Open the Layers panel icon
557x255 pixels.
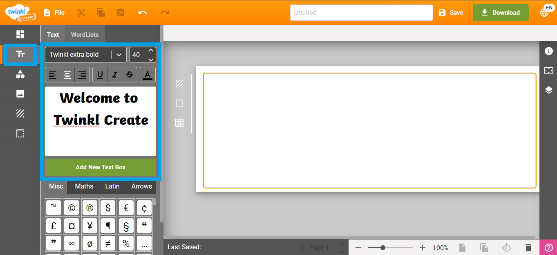click(x=548, y=90)
